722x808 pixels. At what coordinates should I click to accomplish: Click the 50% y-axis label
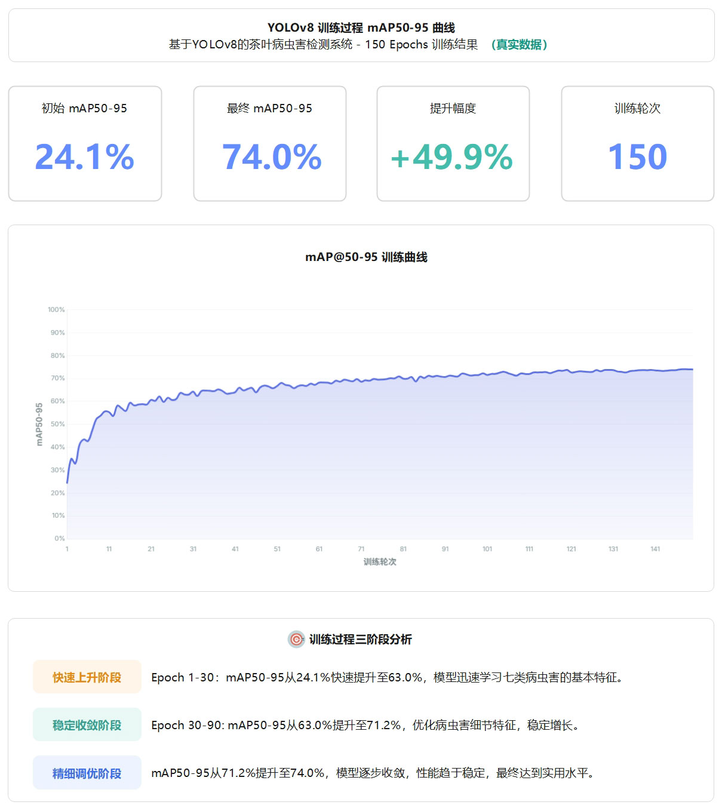(57, 424)
